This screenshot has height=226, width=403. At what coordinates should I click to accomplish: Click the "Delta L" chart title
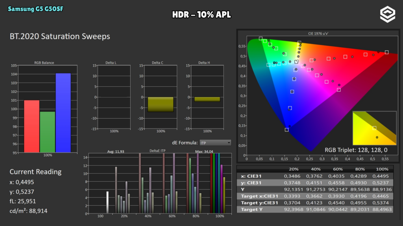111,62
